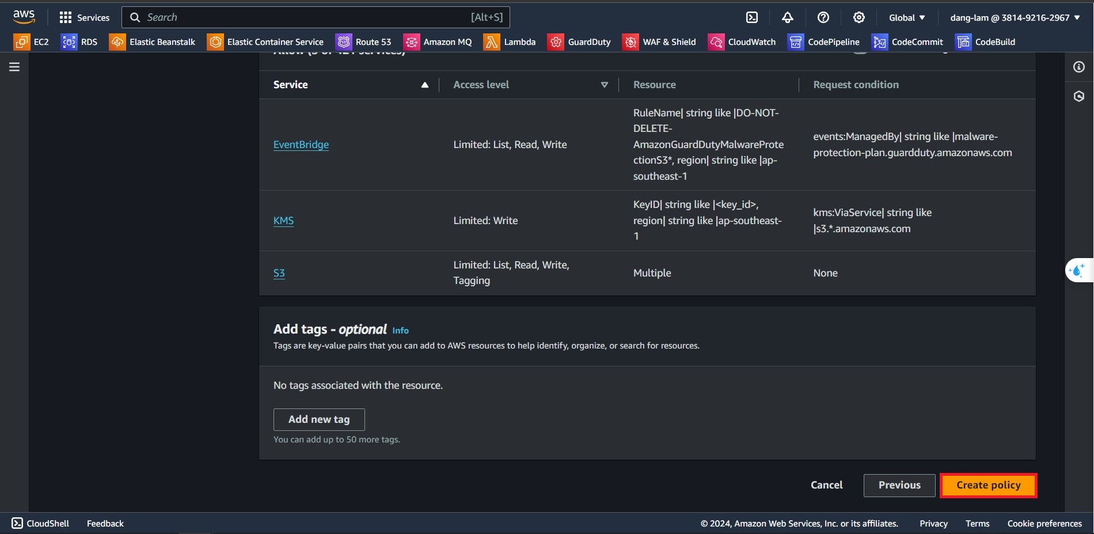Open the settings gear in header

coord(859,17)
